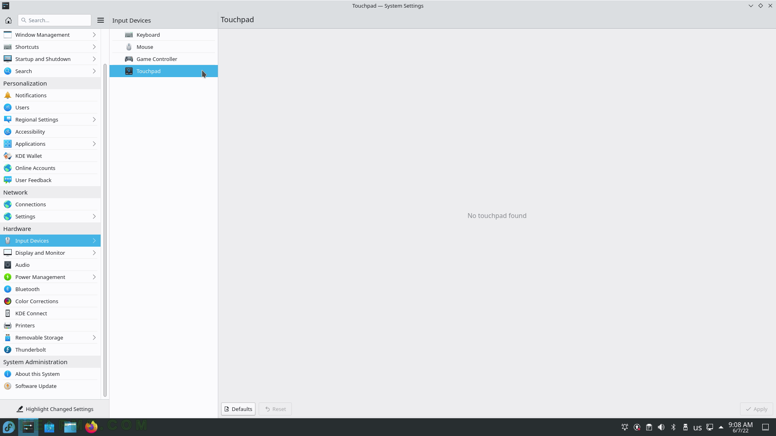Viewport: 776px width, 436px height.
Task: Expand Display and Monitor chevron
Action: tap(94, 253)
